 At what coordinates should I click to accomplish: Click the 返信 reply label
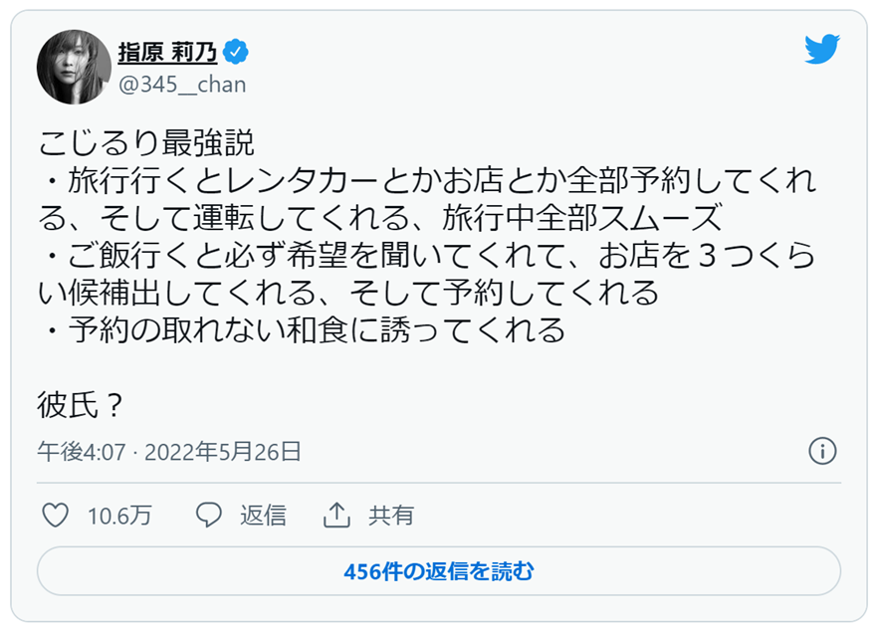[263, 516]
